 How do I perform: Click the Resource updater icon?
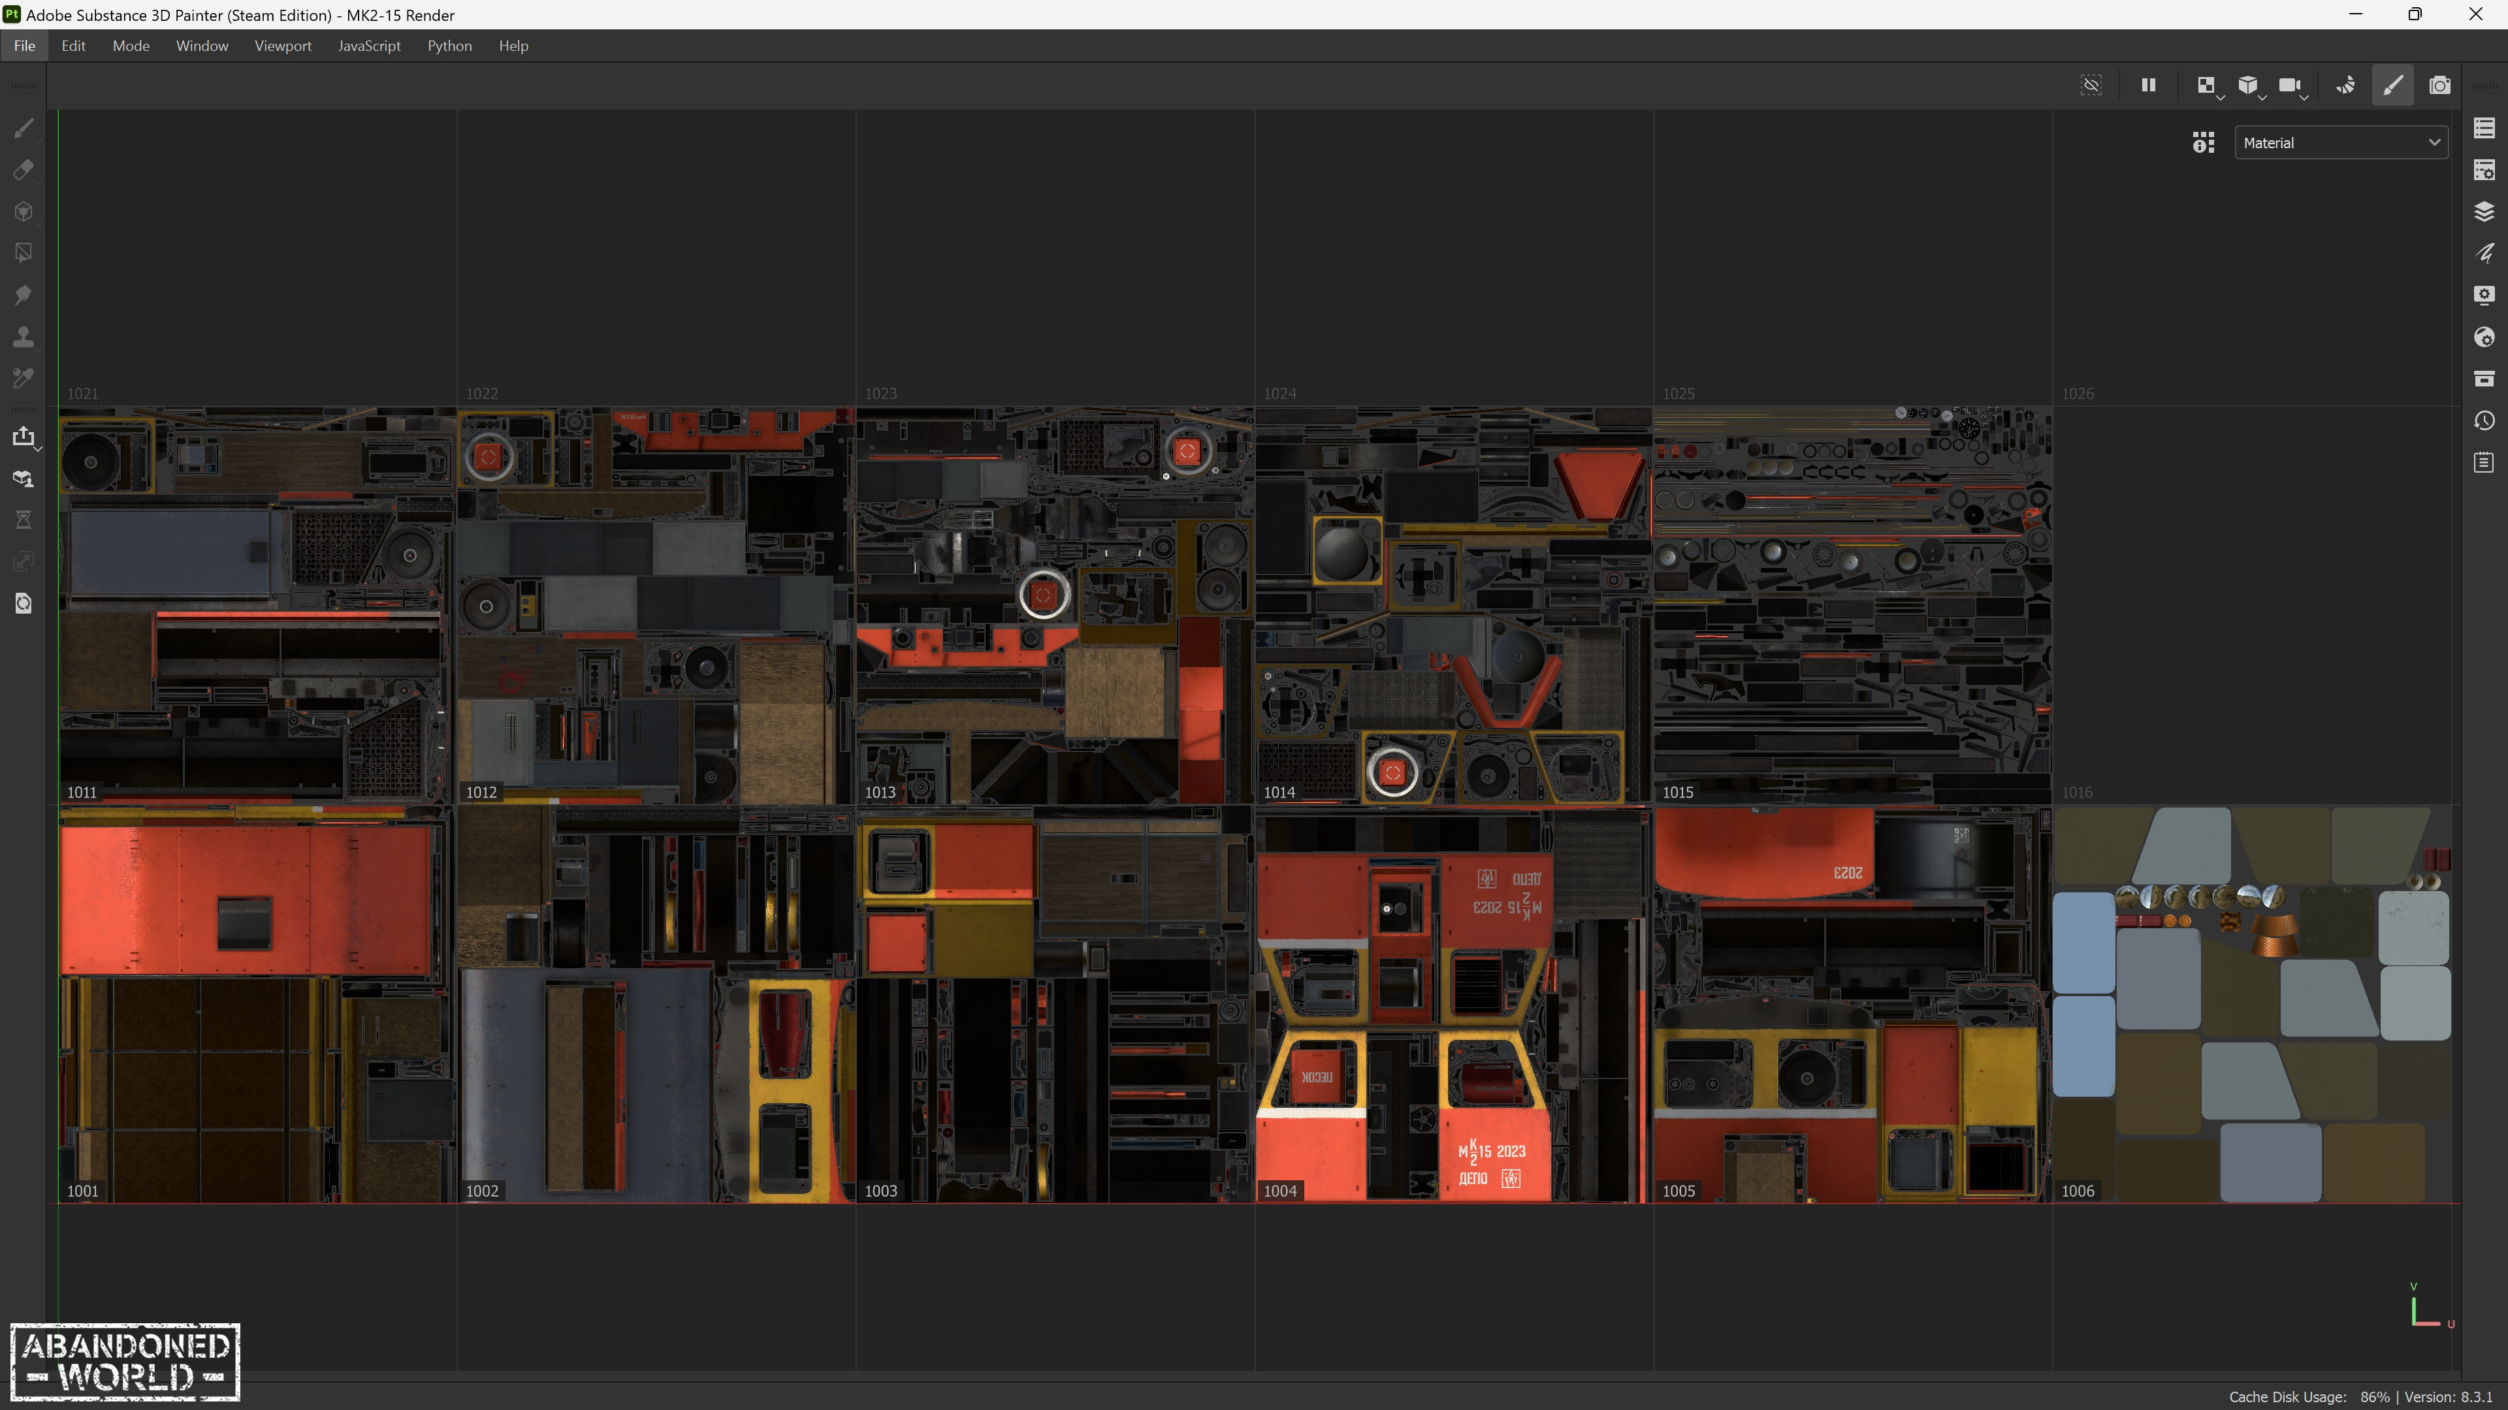pos(24,603)
